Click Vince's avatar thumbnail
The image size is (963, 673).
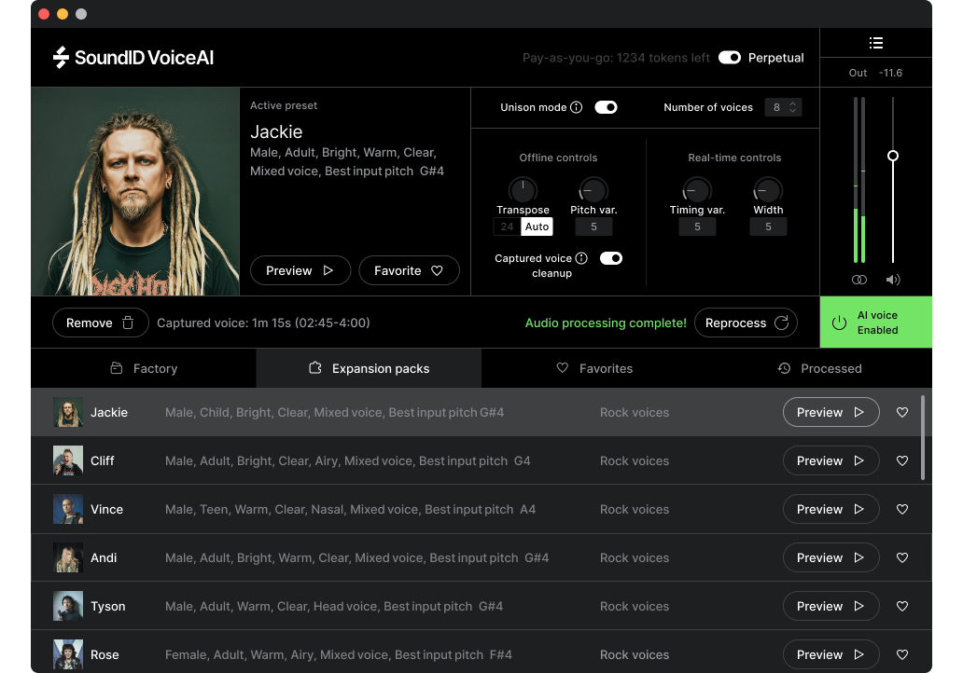(68, 509)
